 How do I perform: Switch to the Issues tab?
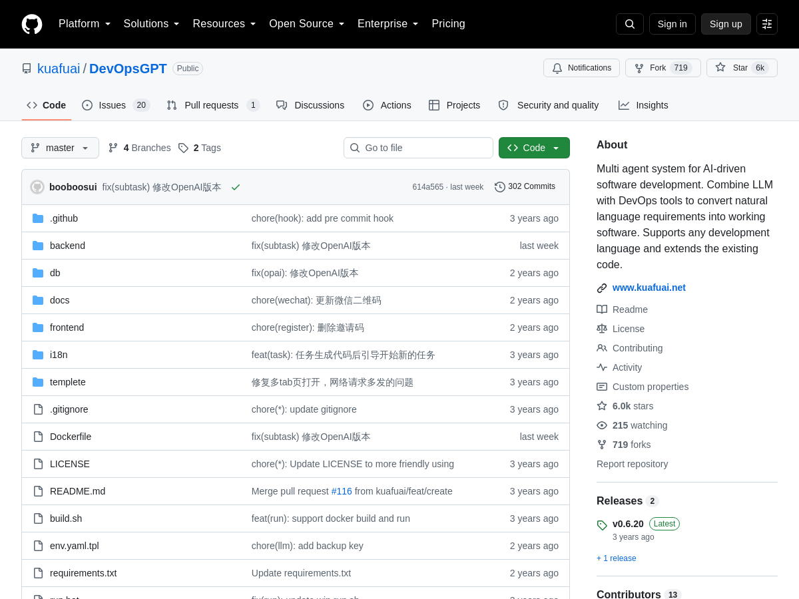click(x=116, y=105)
